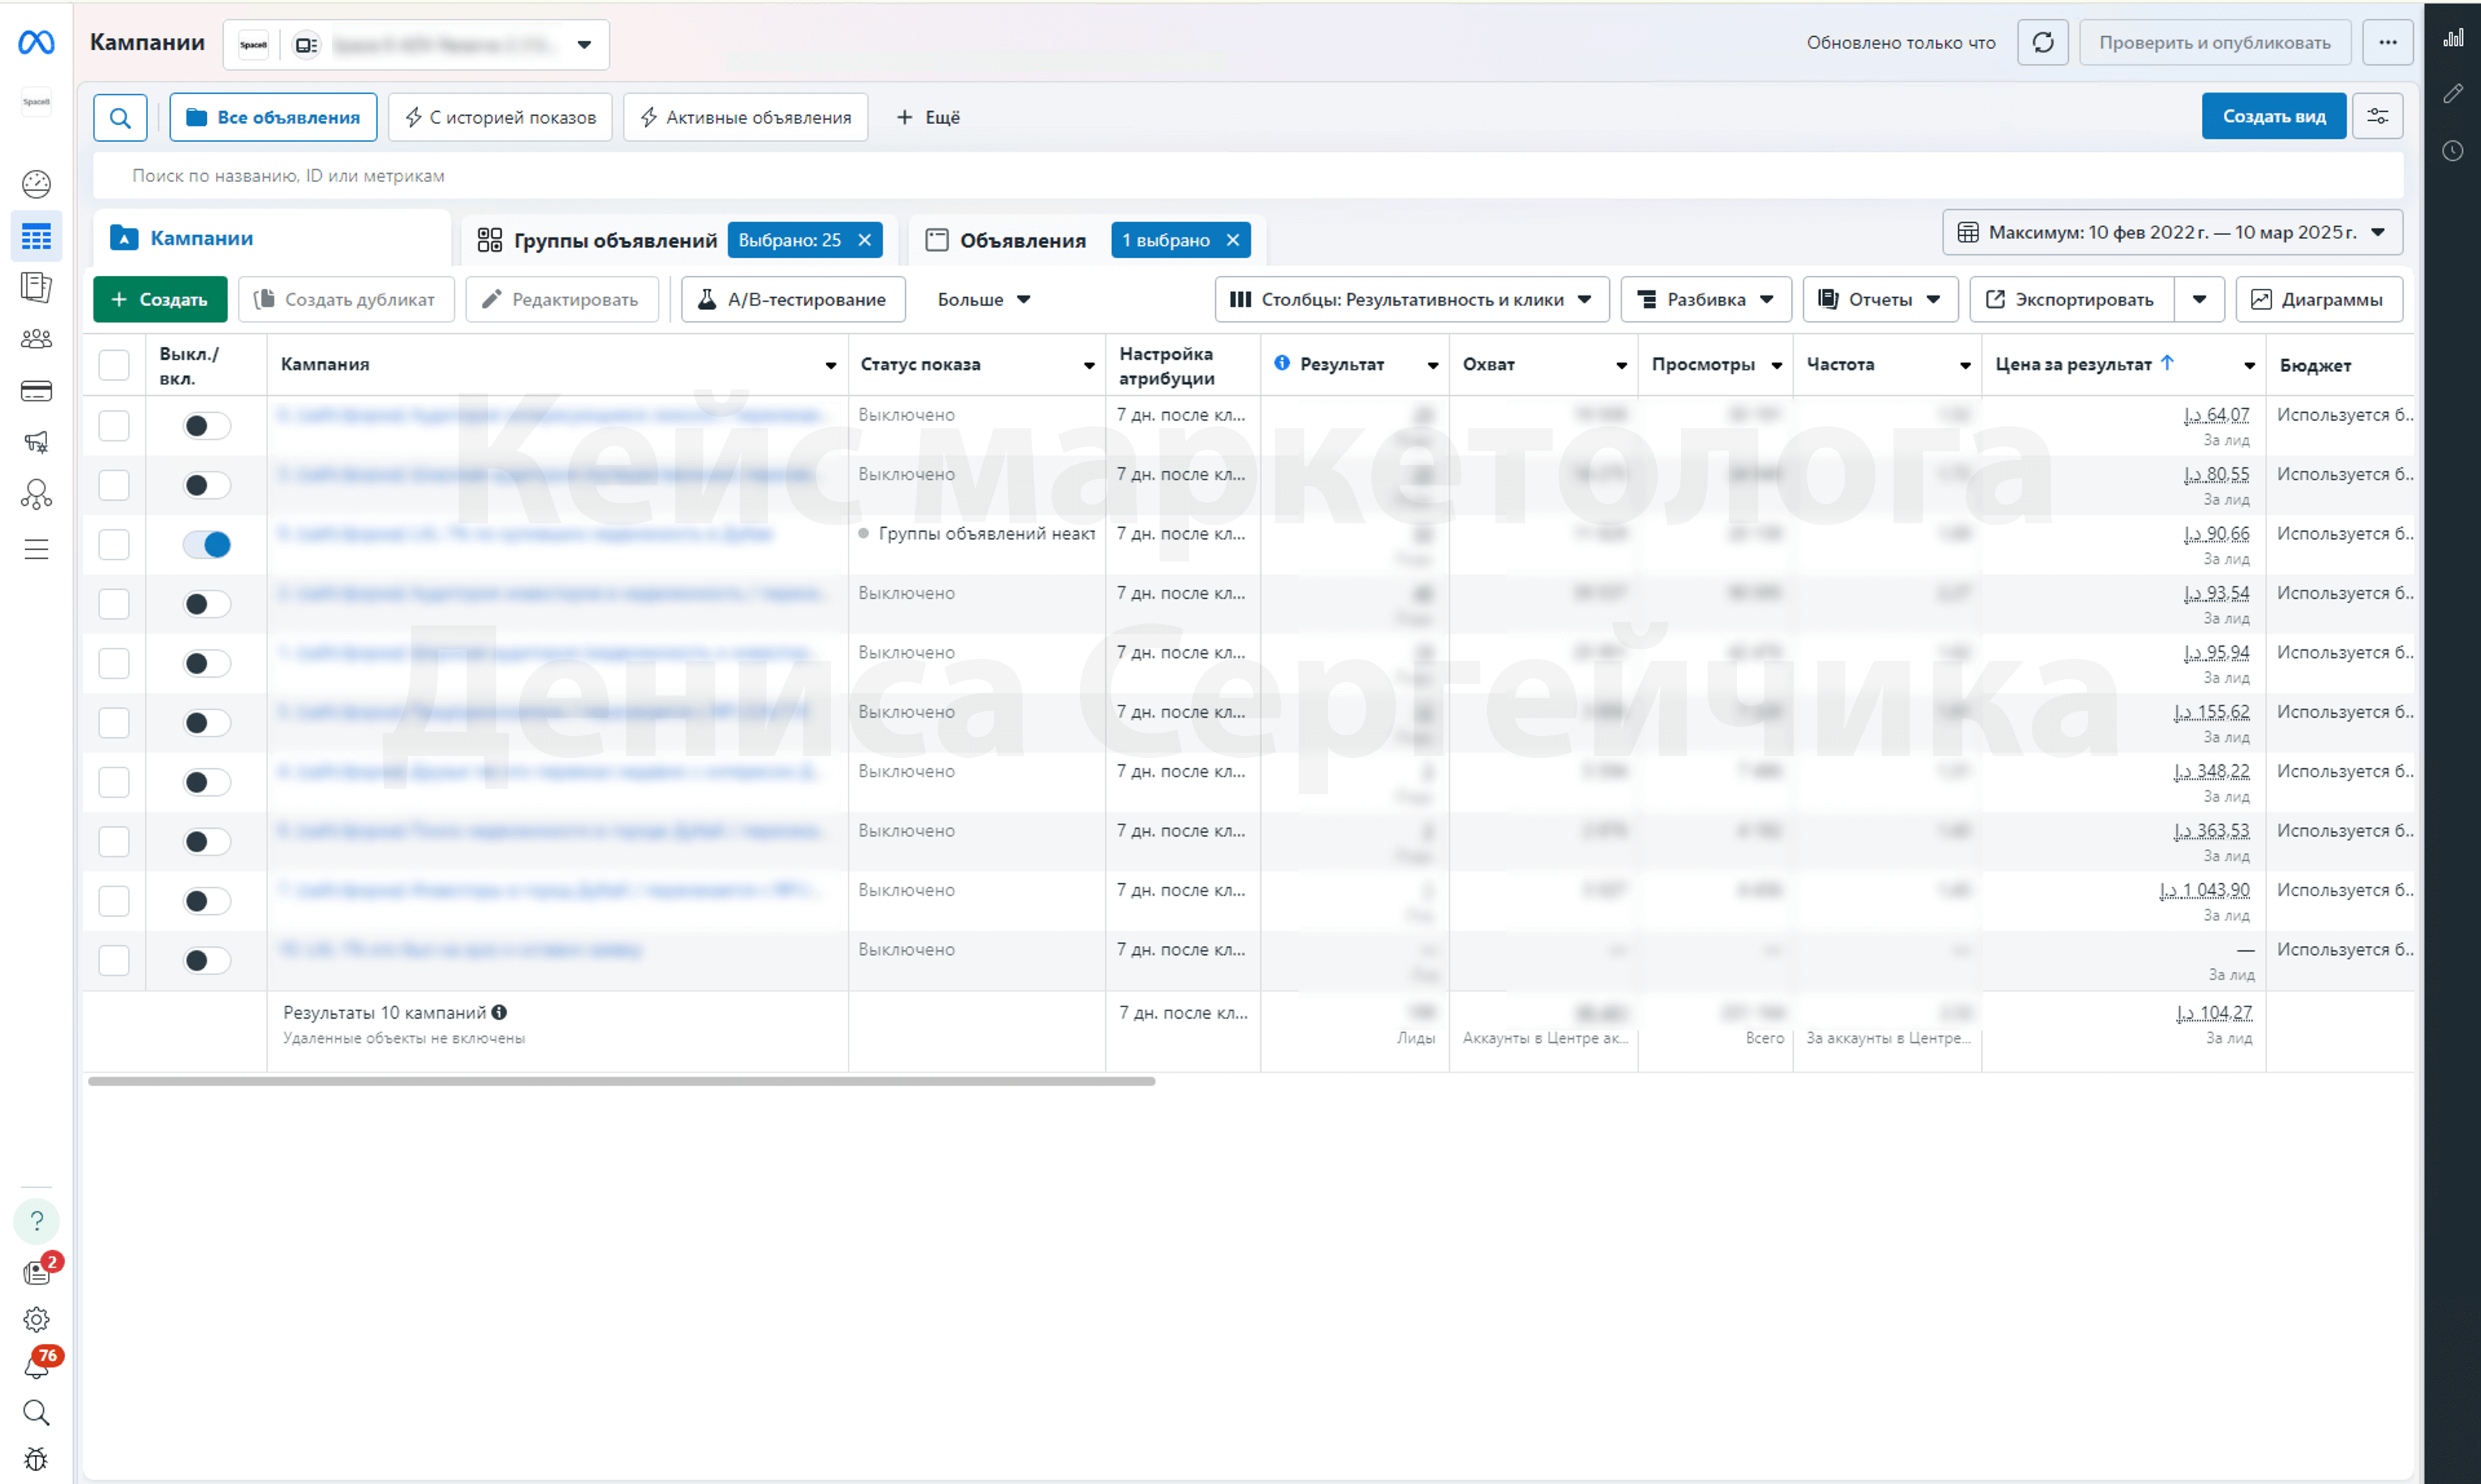Open Help question mark icon
The width and height of the screenshot is (2481, 1484).
36,1221
